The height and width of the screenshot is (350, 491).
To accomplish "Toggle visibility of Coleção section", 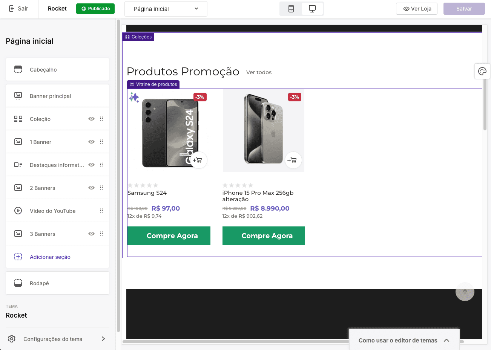I will tap(91, 119).
